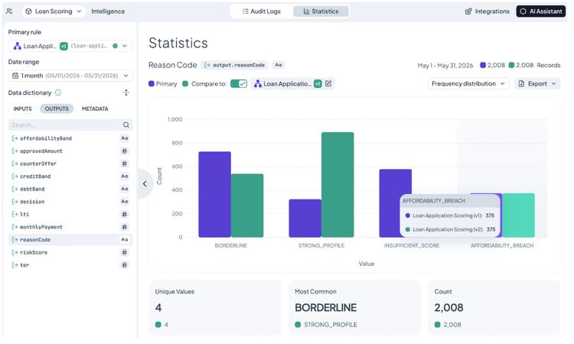Click the Unique Values 4 card value
The width and height of the screenshot is (574, 344).
[x=158, y=308]
